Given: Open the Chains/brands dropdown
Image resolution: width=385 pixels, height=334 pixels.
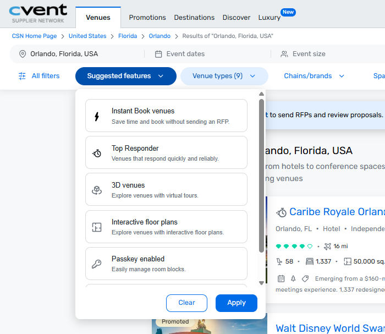Looking at the screenshot, I should pyautogui.click(x=314, y=76).
